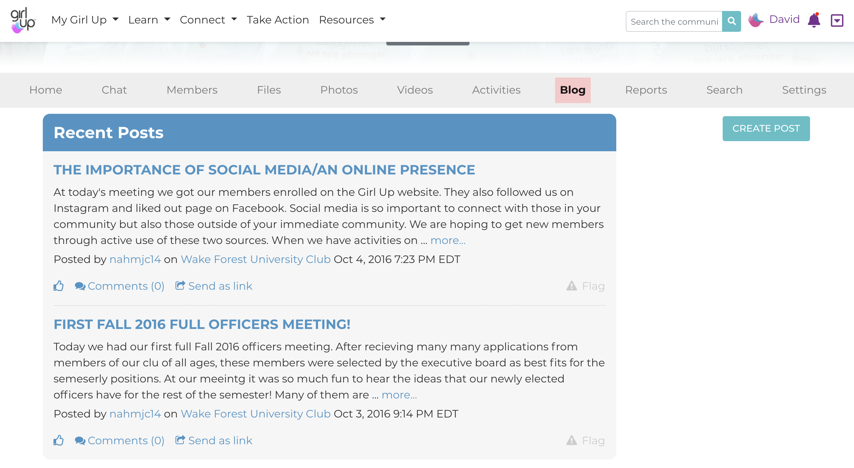Focus the Search the community field

point(674,21)
